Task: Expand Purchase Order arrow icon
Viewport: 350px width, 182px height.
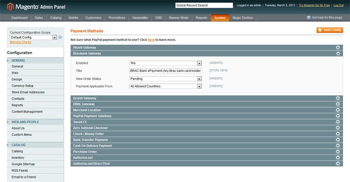Action: coord(337,152)
